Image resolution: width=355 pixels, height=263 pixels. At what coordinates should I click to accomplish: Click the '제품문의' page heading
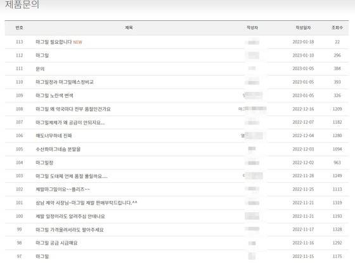(x=22, y=4)
